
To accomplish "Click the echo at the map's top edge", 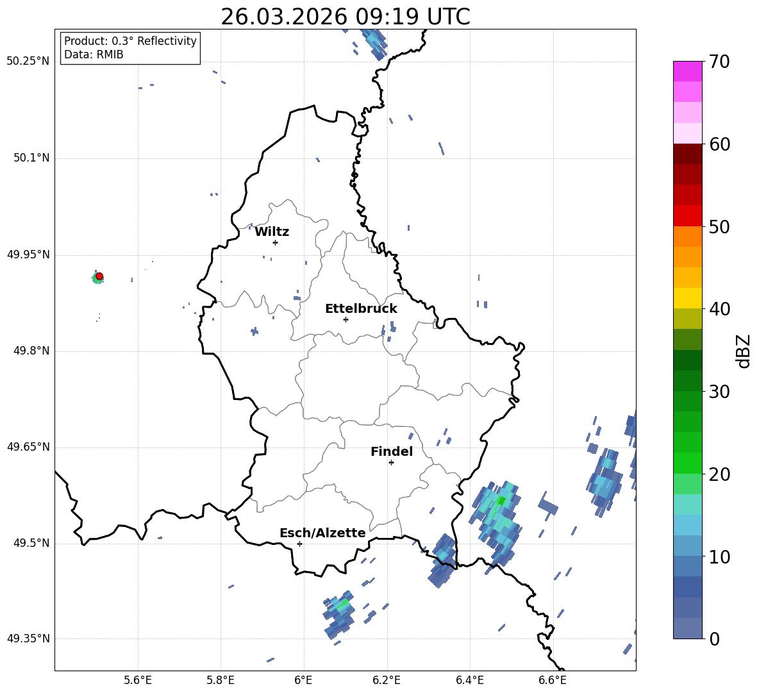I will [374, 44].
